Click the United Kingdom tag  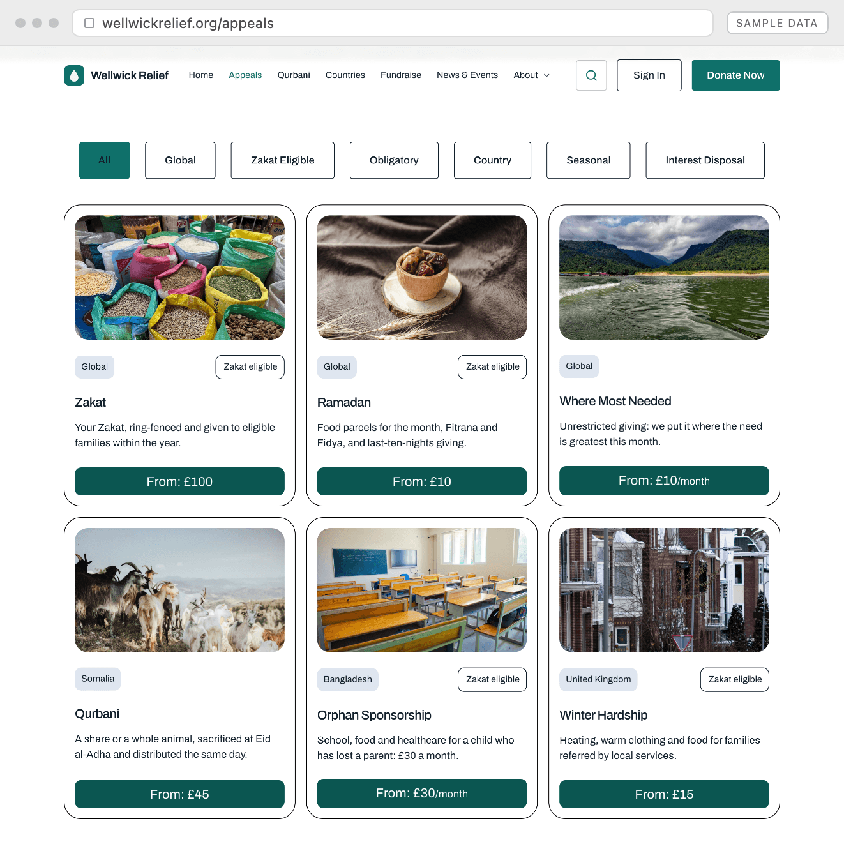tap(598, 679)
